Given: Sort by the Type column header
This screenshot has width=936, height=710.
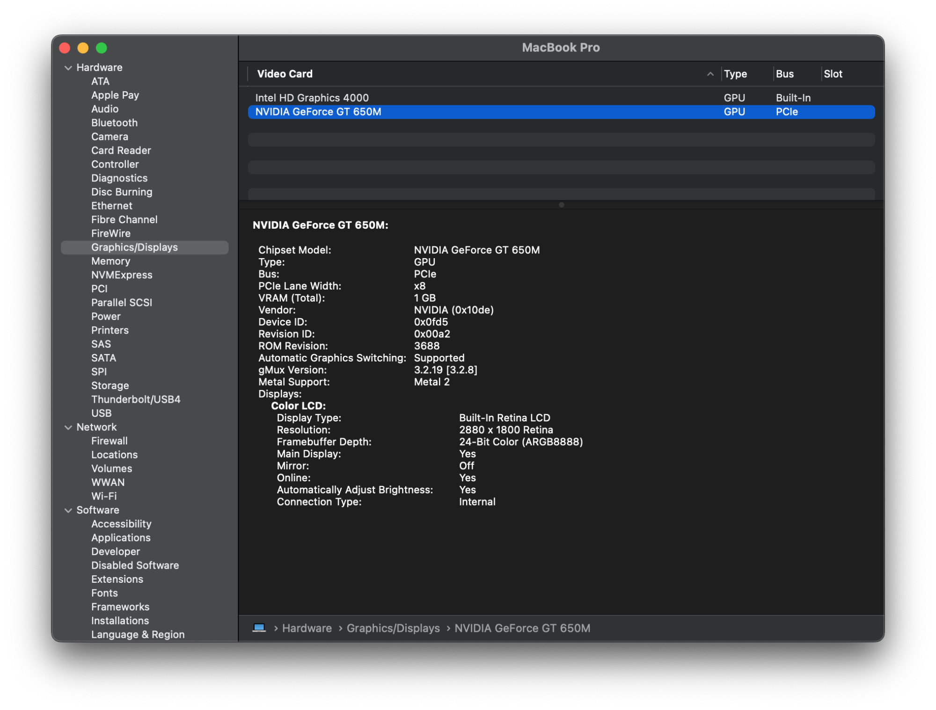Looking at the screenshot, I should click(x=735, y=74).
